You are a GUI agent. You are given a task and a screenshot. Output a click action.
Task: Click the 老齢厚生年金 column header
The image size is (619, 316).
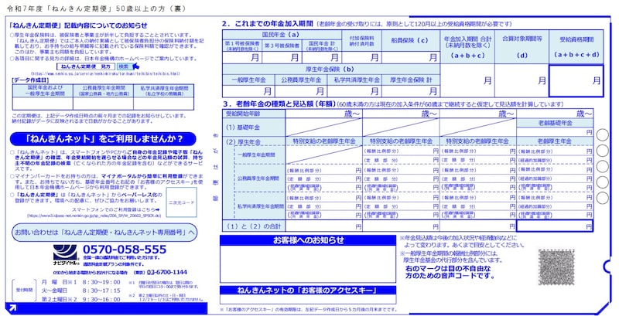click(x=555, y=141)
